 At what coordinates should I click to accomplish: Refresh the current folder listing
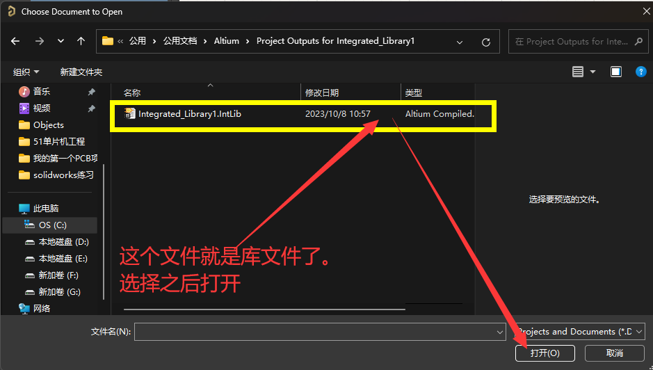click(x=485, y=42)
